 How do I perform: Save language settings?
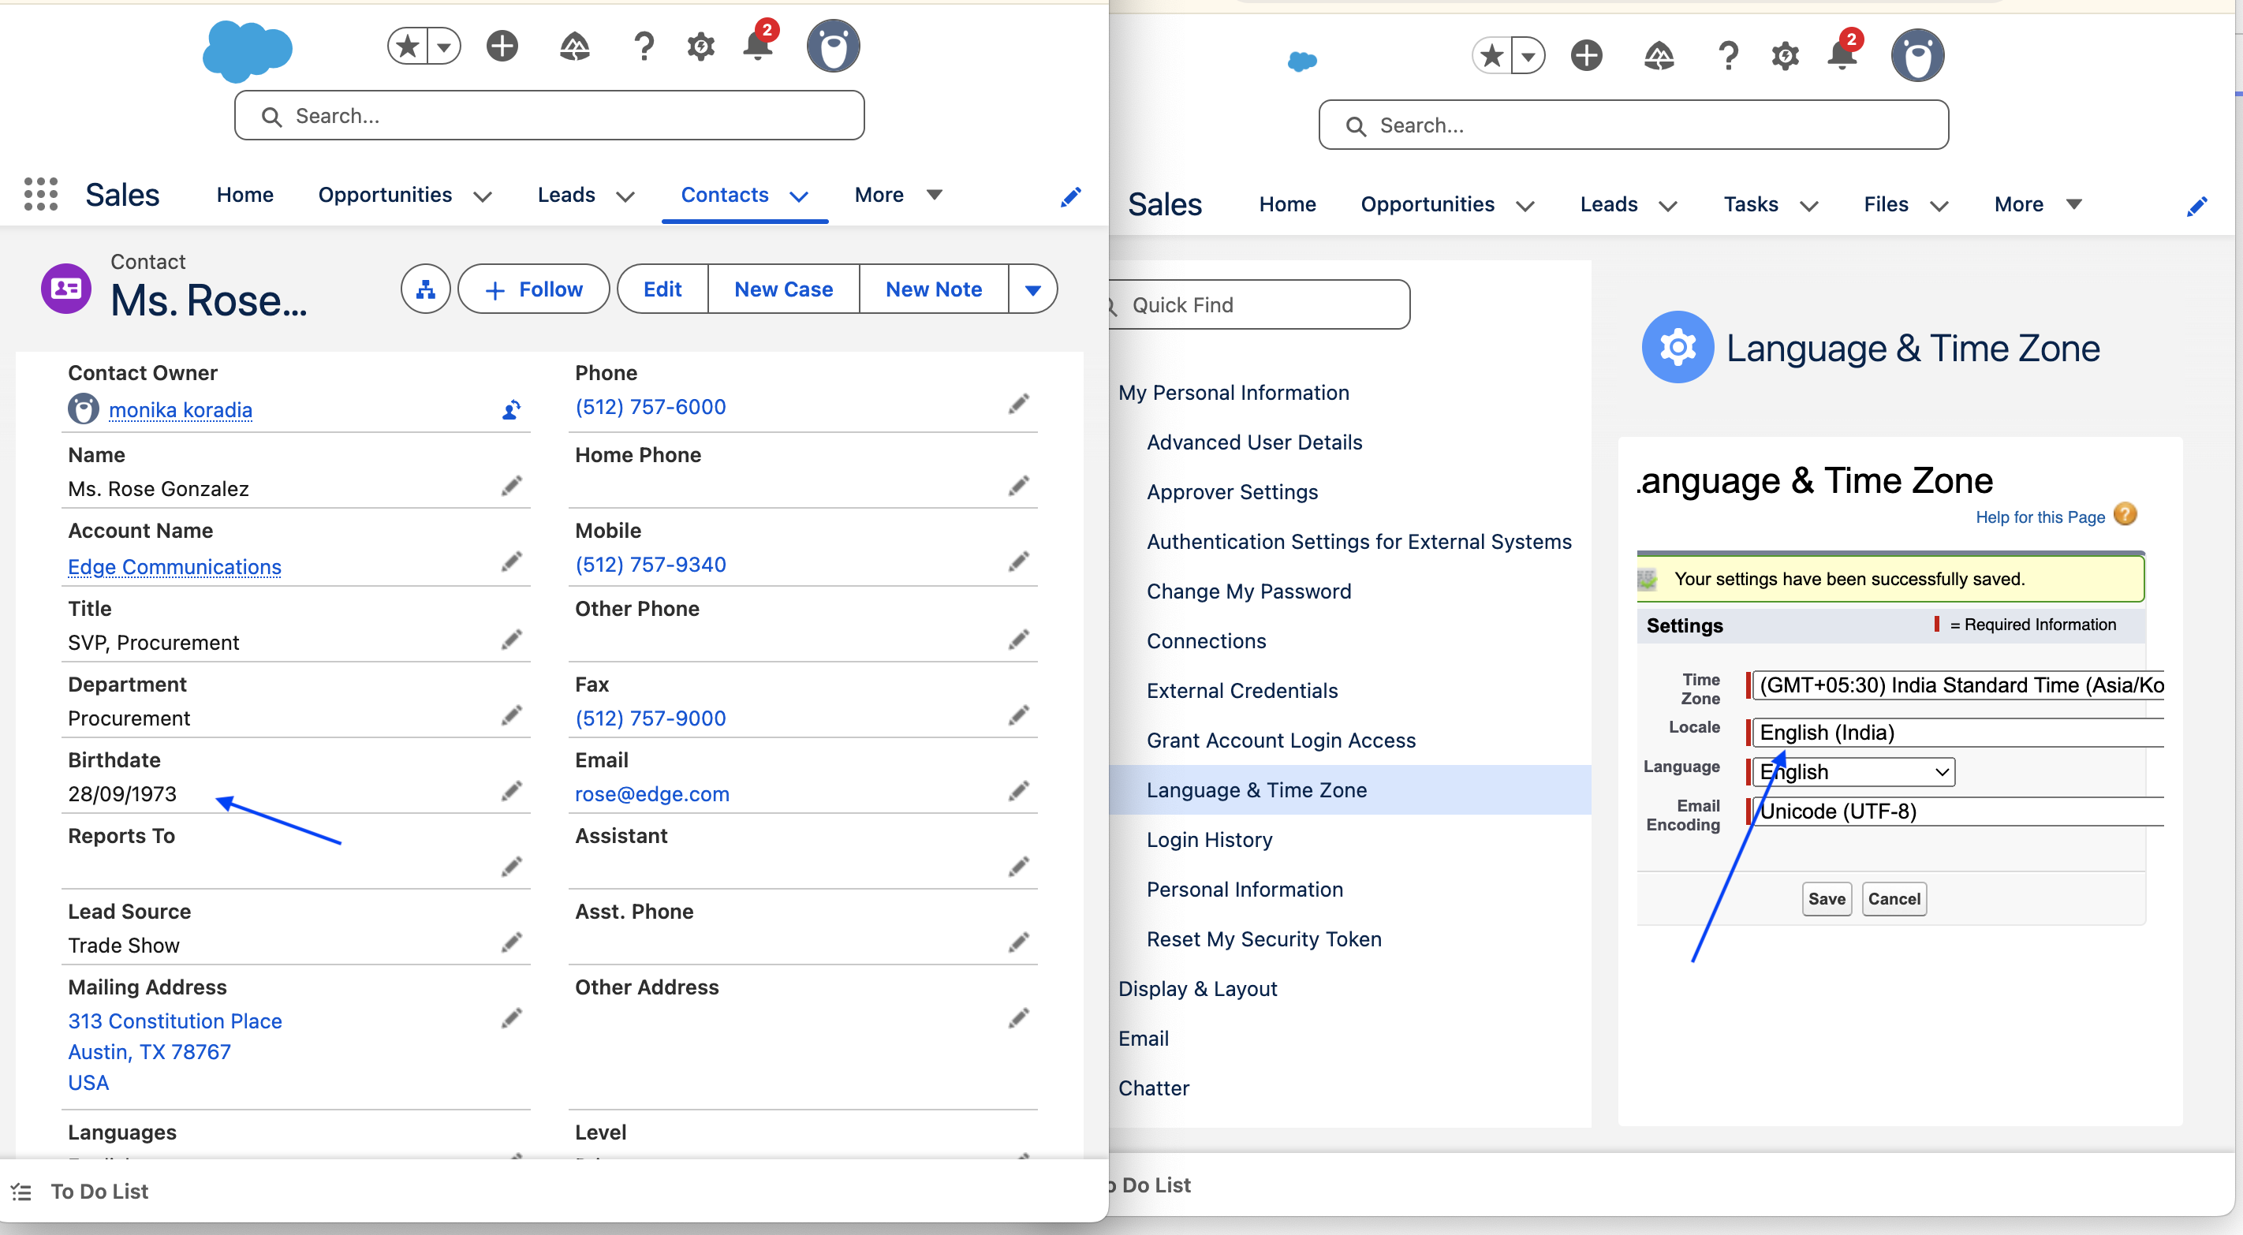pyautogui.click(x=1827, y=899)
